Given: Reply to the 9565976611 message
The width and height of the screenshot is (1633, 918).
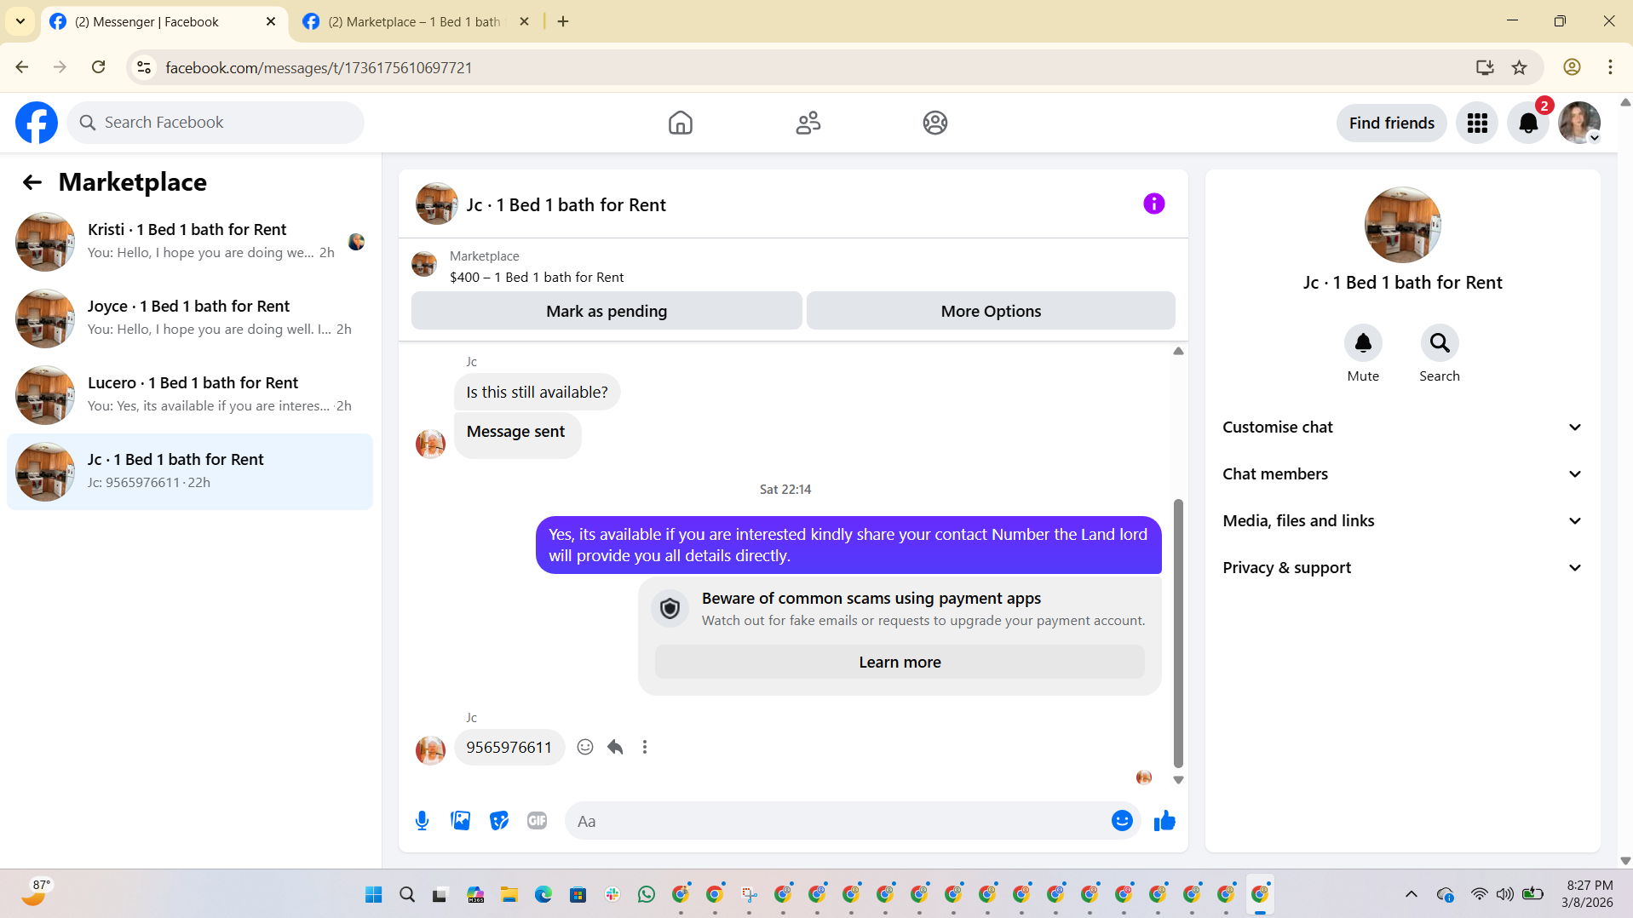Looking at the screenshot, I should 615,747.
